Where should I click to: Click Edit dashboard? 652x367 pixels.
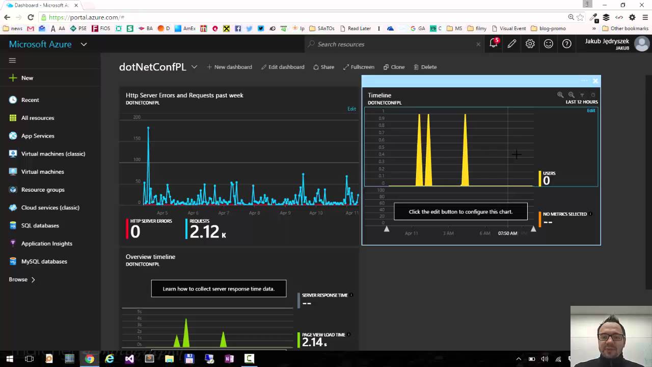(283, 67)
